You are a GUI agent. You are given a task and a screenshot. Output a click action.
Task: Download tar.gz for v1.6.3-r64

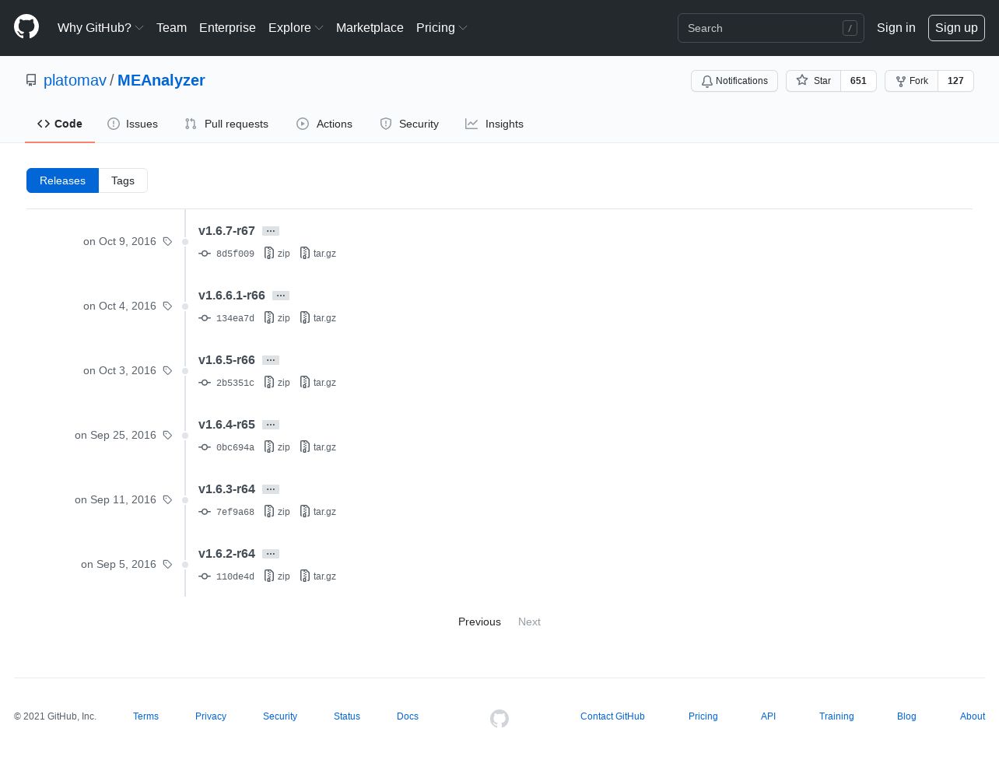318,512
